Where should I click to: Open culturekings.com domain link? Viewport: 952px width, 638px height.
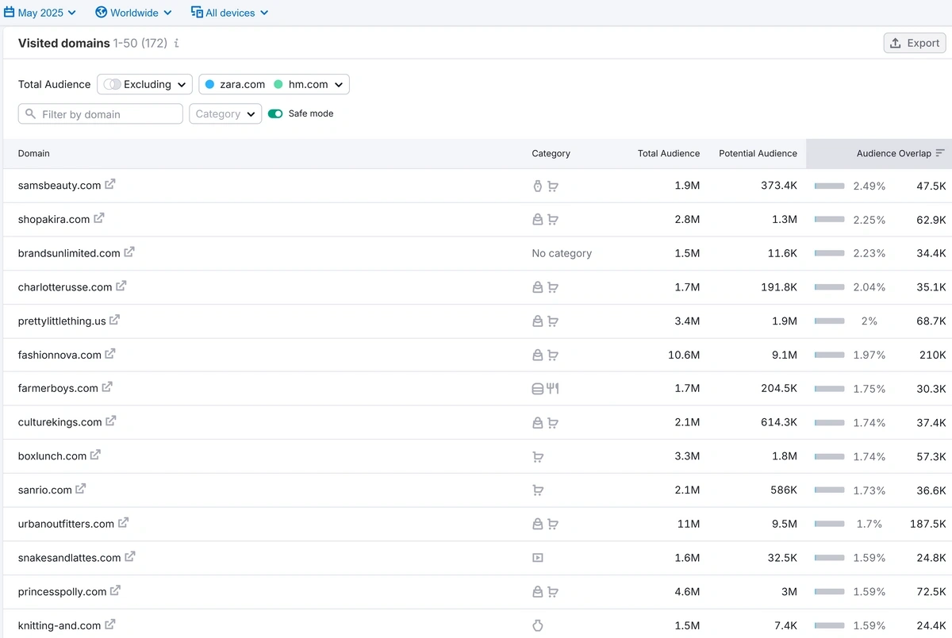tap(60, 422)
